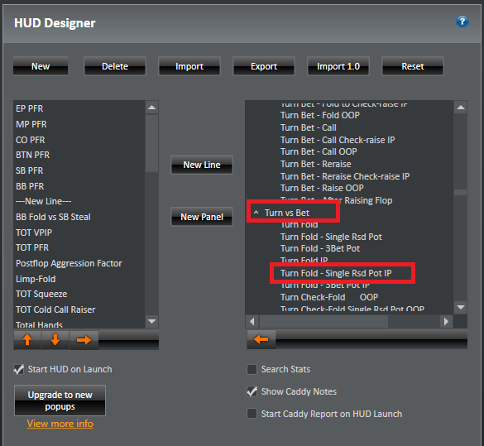Click the horizontal scroll left arrow
The height and width of the screenshot is (446, 484).
coord(252,321)
